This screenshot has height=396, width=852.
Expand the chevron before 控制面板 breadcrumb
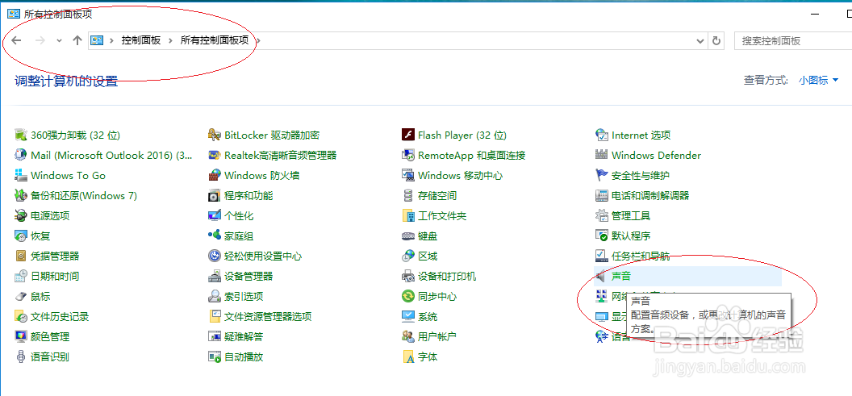click(112, 41)
